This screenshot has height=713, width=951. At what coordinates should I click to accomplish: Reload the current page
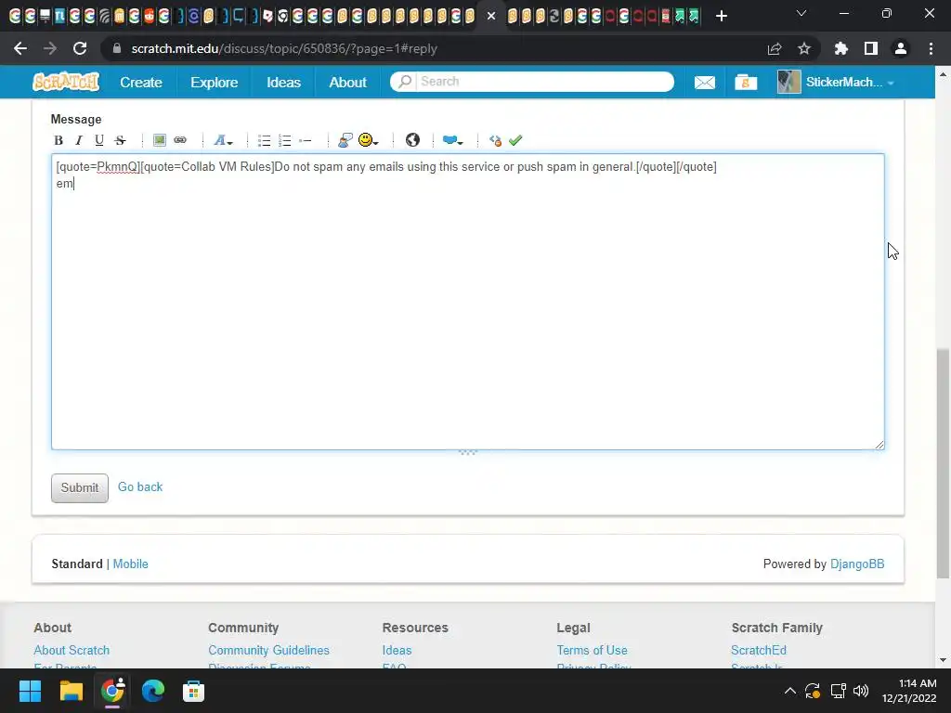pos(80,48)
